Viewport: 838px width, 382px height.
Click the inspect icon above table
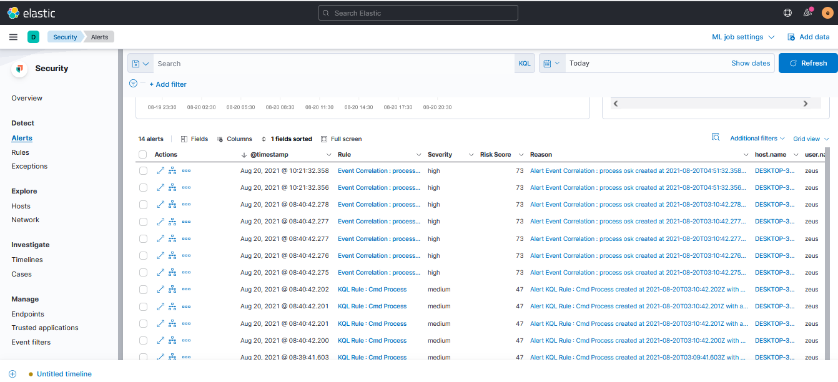click(716, 137)
